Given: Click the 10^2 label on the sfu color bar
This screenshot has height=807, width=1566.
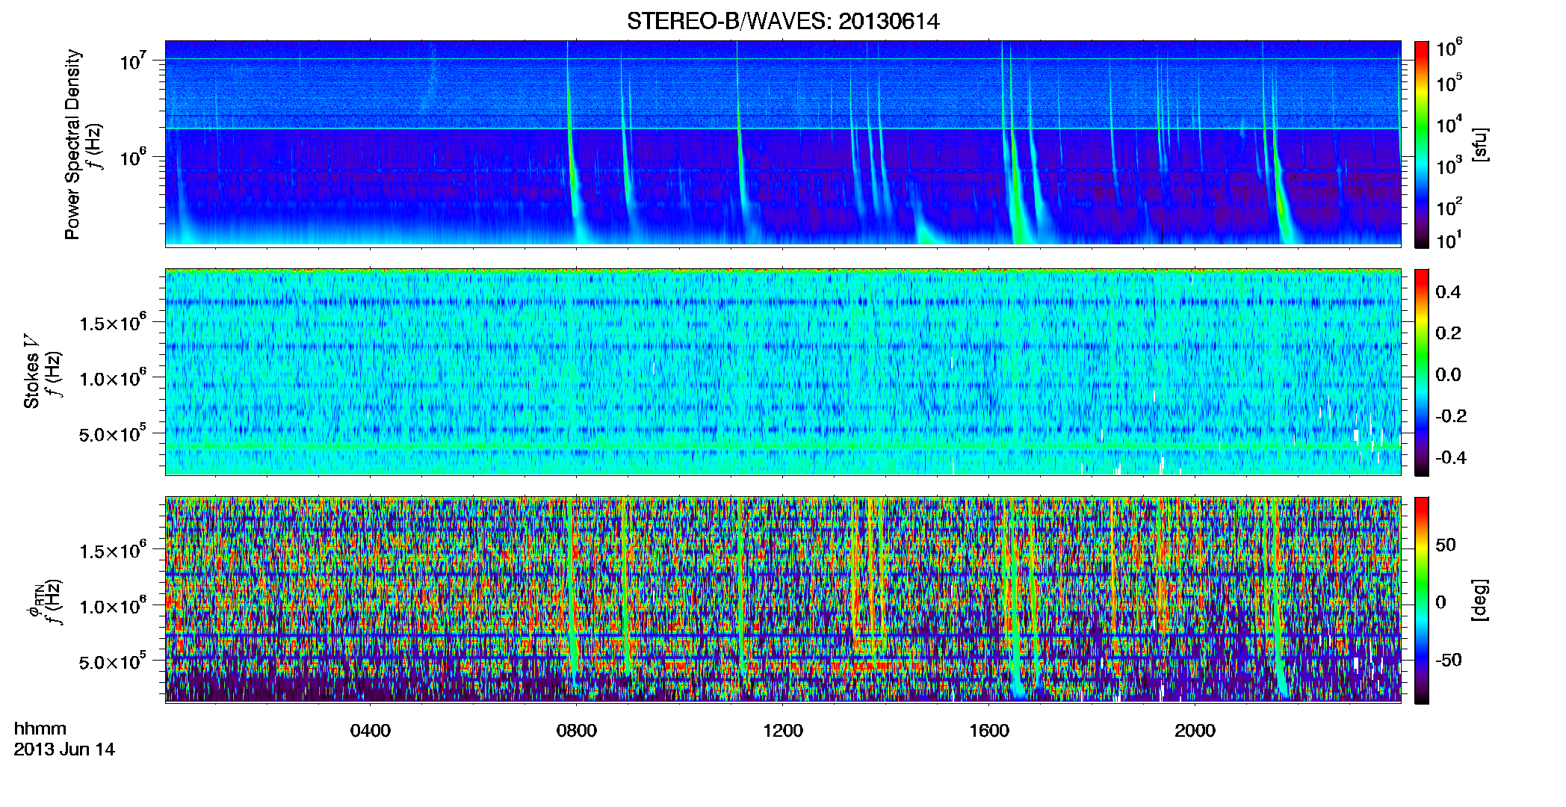Looking at the screenshot, I should tap(1449, 206).
